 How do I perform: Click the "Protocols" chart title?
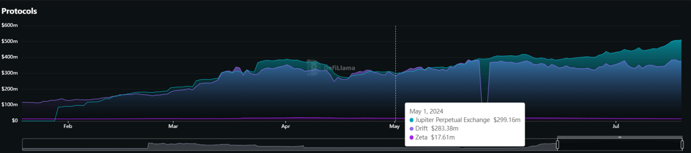pos(19,11)
